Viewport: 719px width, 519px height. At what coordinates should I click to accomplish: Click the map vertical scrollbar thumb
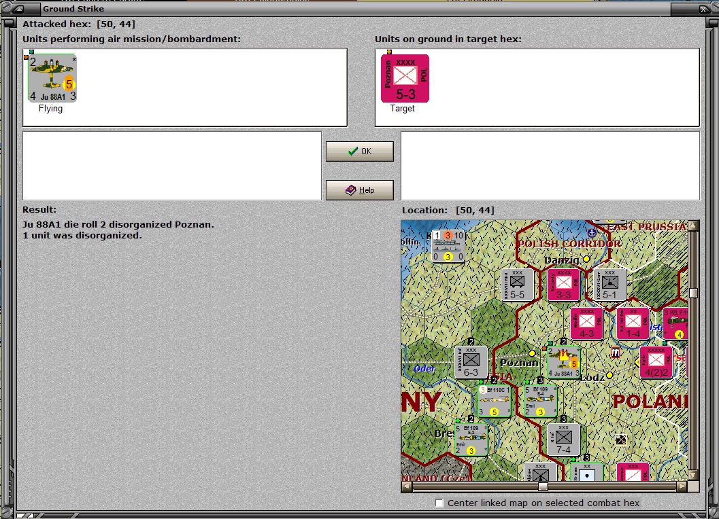[693, 293]
